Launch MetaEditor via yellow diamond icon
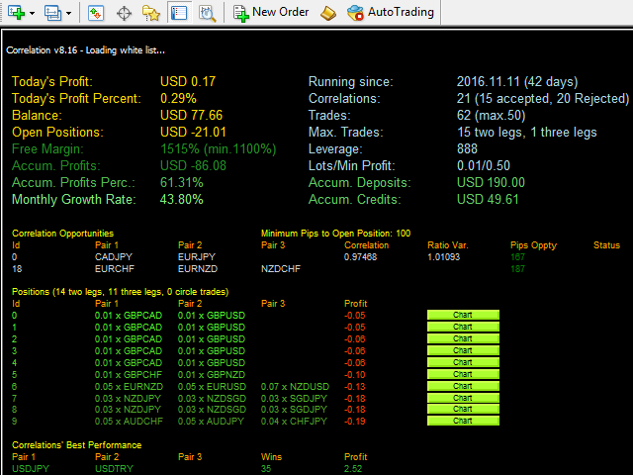633x475 pixels. tap(328, 13)
